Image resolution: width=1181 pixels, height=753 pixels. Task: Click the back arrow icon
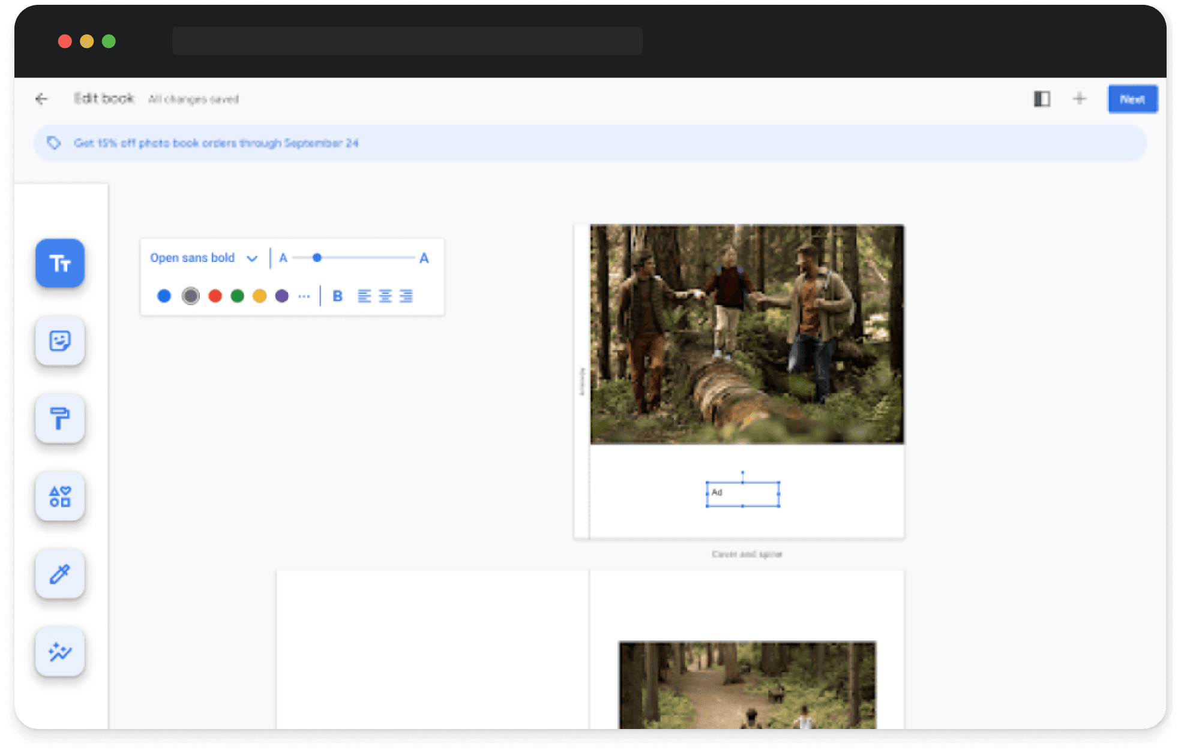pyautogui.click(x=41, y=99)
